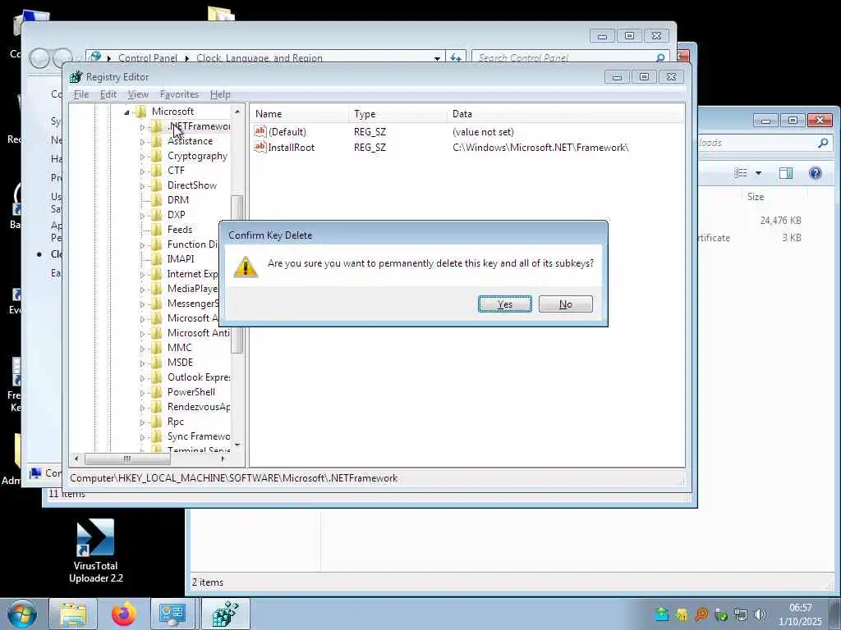
Task: Expand the DXP key
Action: pos(142,216)
